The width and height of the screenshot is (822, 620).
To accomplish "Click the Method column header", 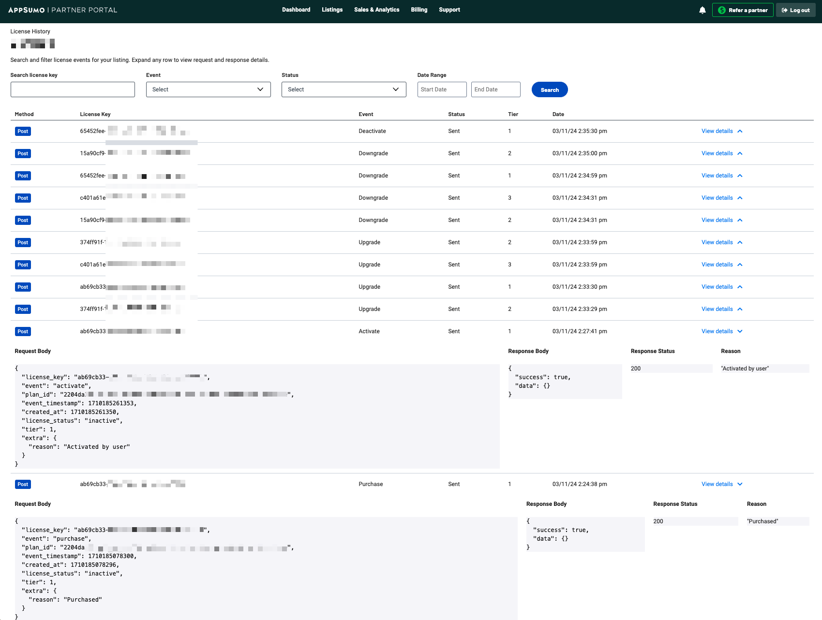I will tap(24, 114).
